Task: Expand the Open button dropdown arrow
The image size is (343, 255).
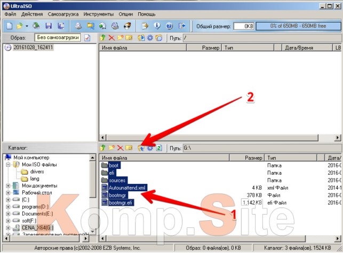Action: tap(27, 26)
